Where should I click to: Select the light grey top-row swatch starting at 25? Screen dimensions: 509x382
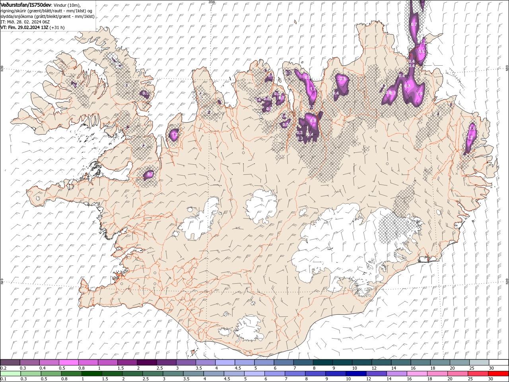tap(480, 363)
